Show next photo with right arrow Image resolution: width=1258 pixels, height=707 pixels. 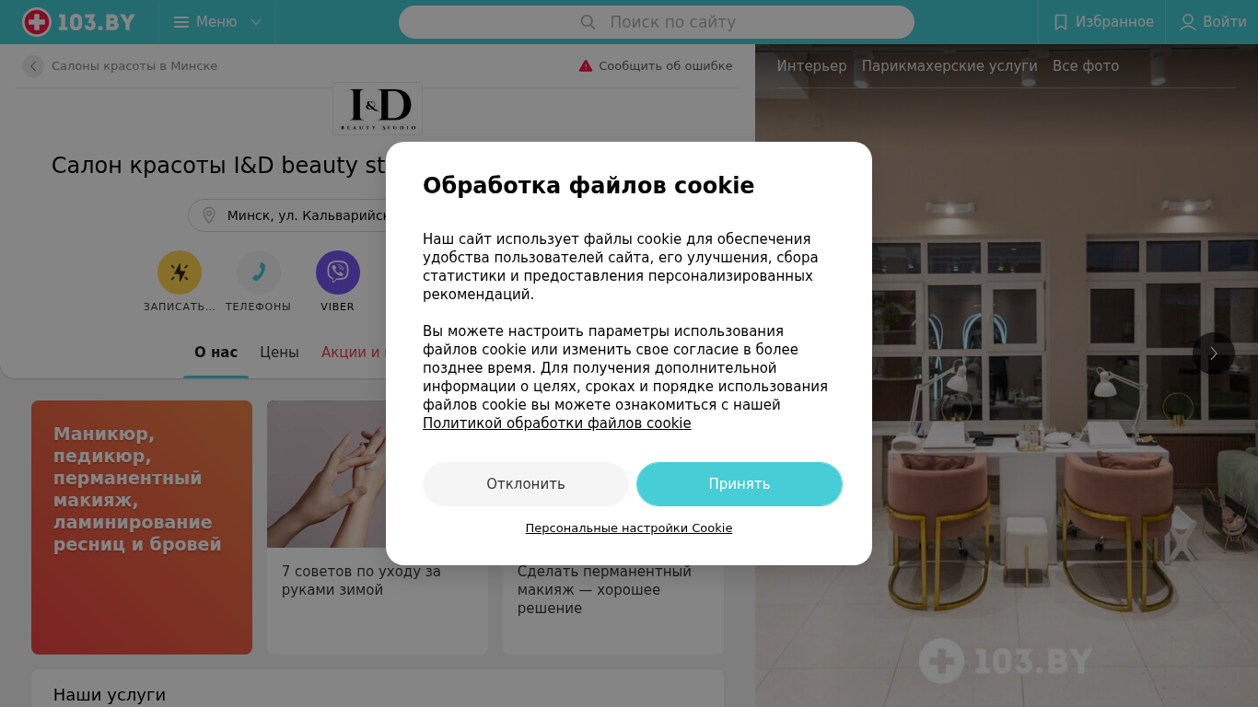pos(1214,353)
